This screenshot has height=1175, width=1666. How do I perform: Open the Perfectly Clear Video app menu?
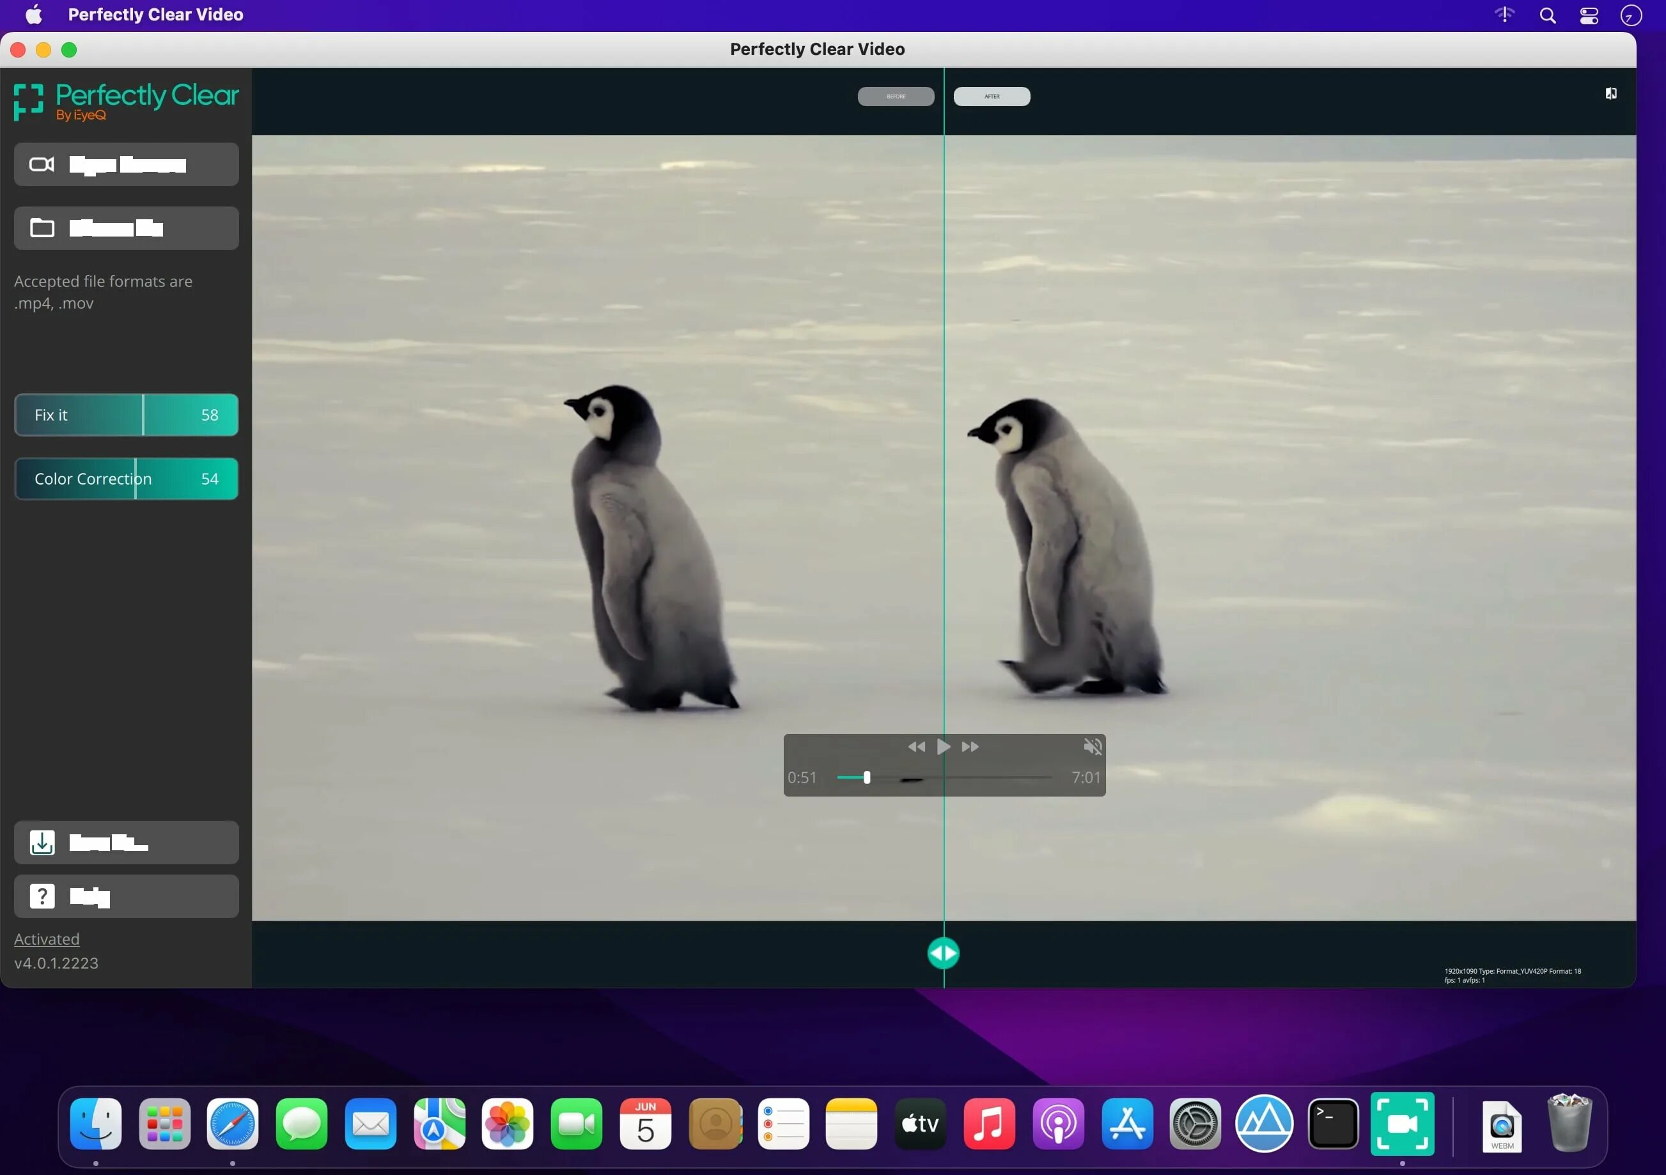pos(154,14)
